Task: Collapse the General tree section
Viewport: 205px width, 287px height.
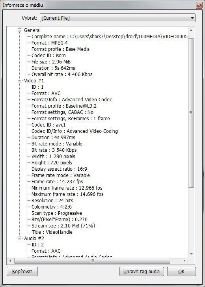Action: point(20,30)
